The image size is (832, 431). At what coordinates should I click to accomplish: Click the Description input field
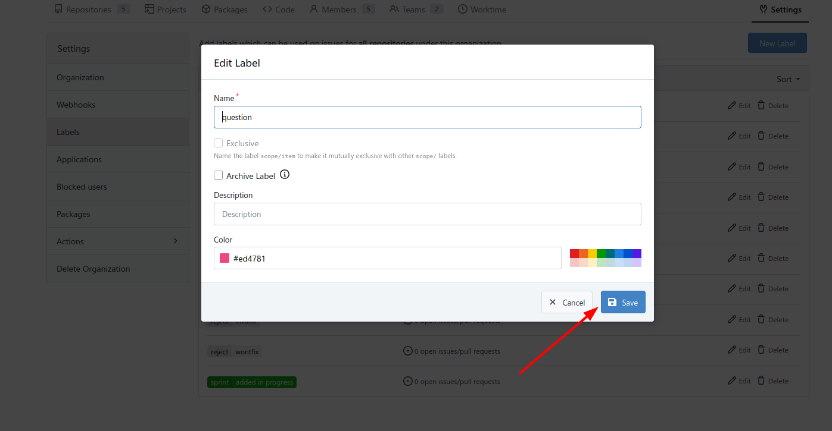427,214
